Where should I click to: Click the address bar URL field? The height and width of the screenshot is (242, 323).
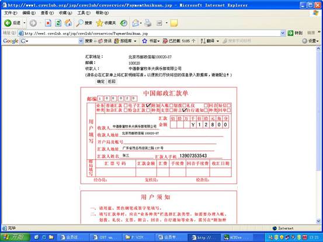pos(151,33)
